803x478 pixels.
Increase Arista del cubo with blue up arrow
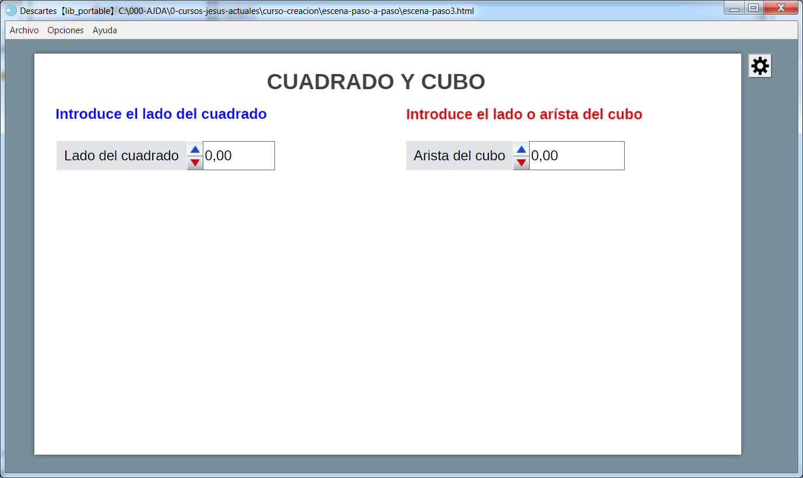click(522, 149)
